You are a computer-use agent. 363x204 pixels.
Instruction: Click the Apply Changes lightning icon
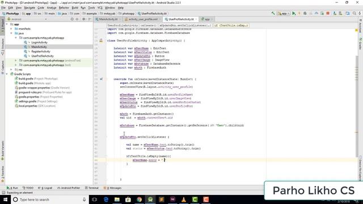click(299, 14)
